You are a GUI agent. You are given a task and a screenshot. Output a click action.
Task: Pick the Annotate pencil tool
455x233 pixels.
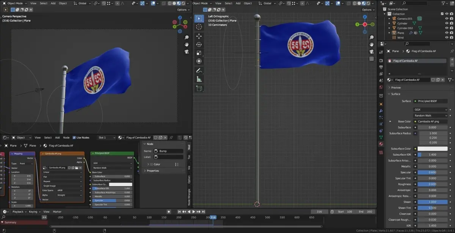point(199,71)
